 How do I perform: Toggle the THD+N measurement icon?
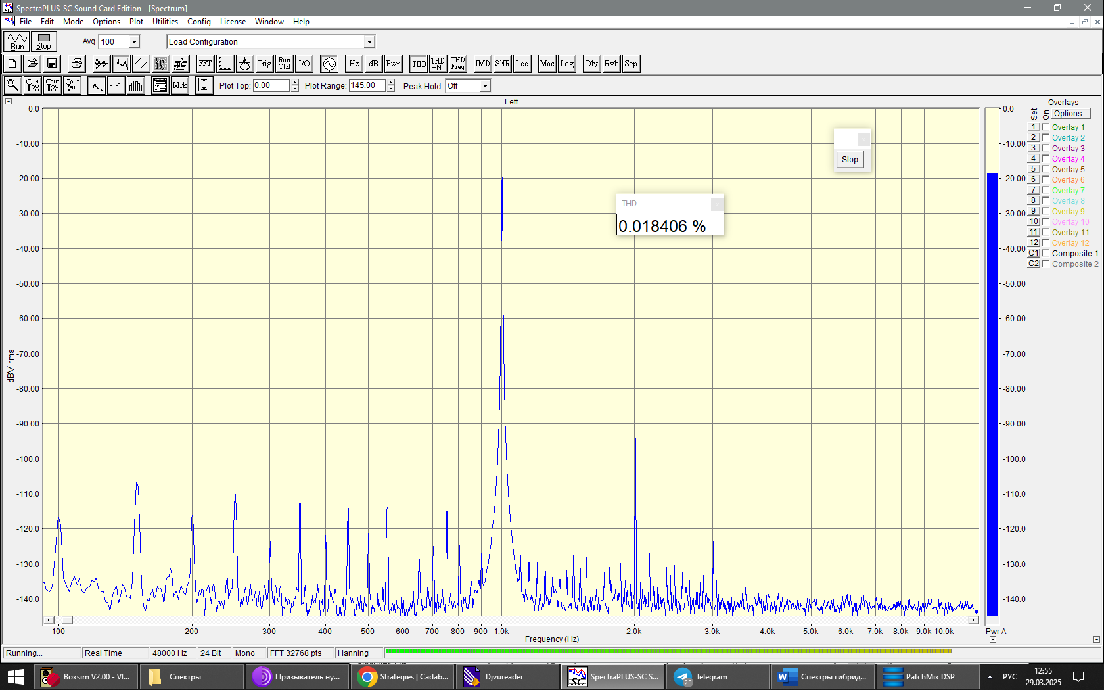pyautogui.click(x=438, y=64)
